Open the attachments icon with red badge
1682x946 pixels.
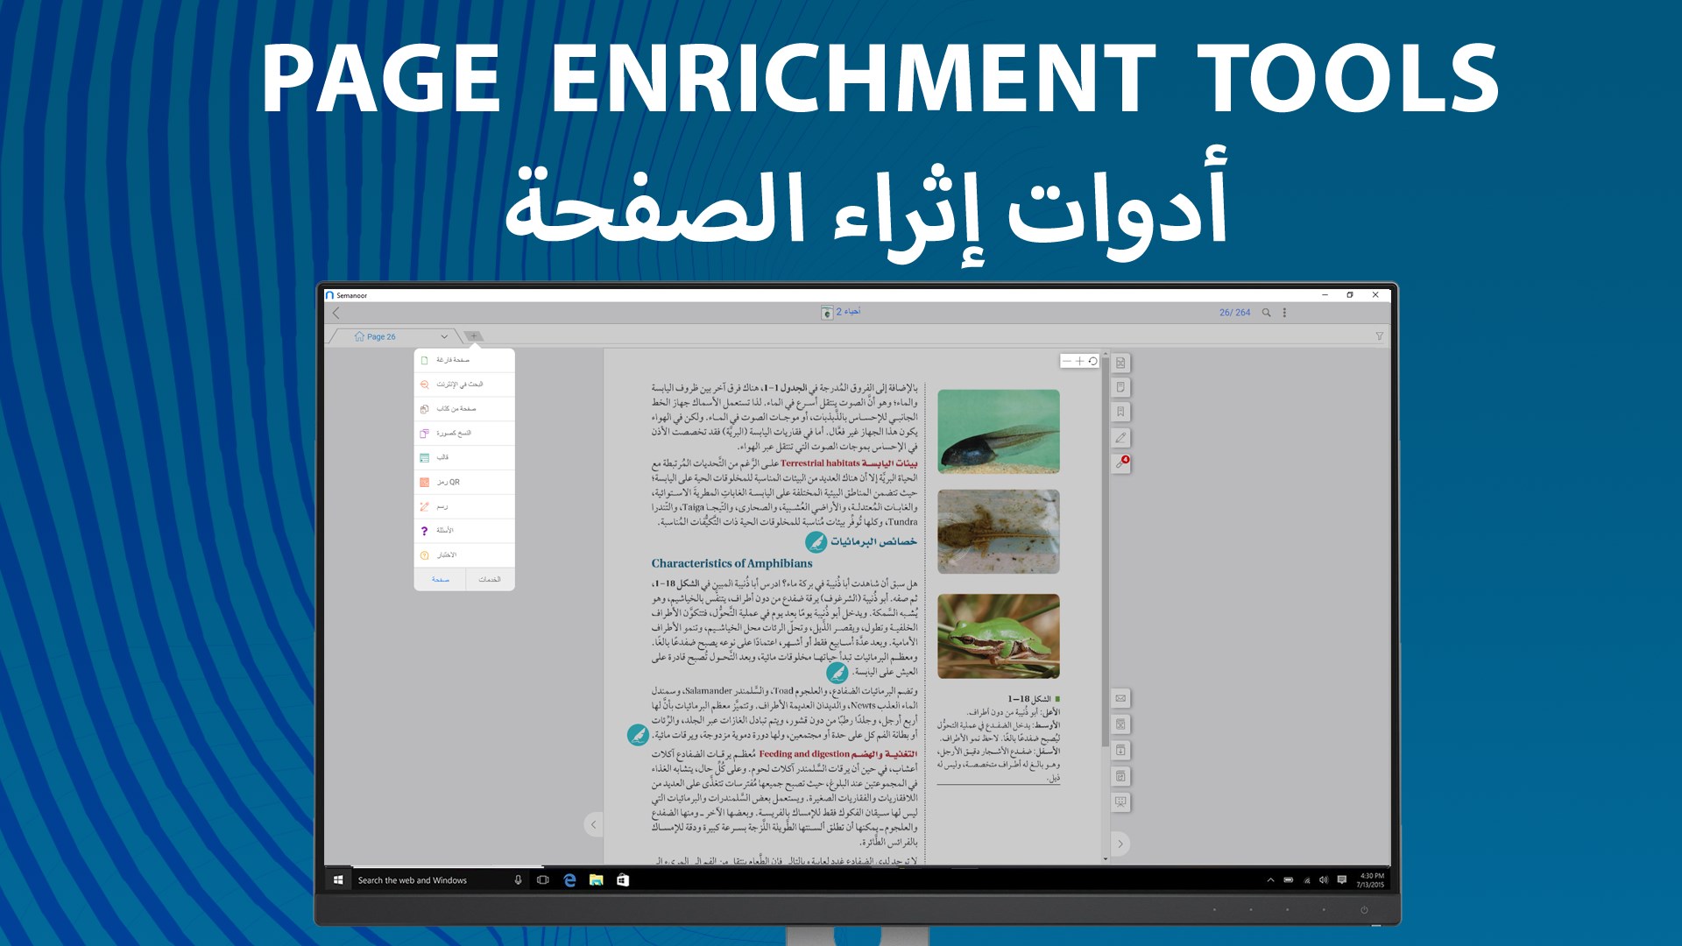(x=1120, y=463)
